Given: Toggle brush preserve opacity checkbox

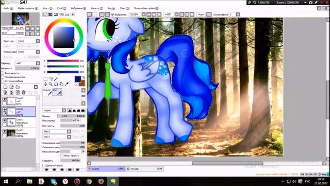Looking at the screenshot, I should click(62, 156).
